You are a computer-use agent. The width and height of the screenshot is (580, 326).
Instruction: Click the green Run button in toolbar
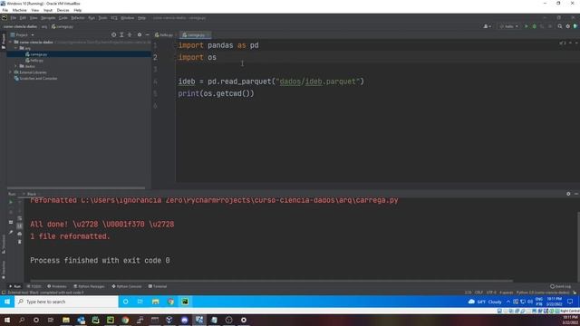(x=527, y=26)
